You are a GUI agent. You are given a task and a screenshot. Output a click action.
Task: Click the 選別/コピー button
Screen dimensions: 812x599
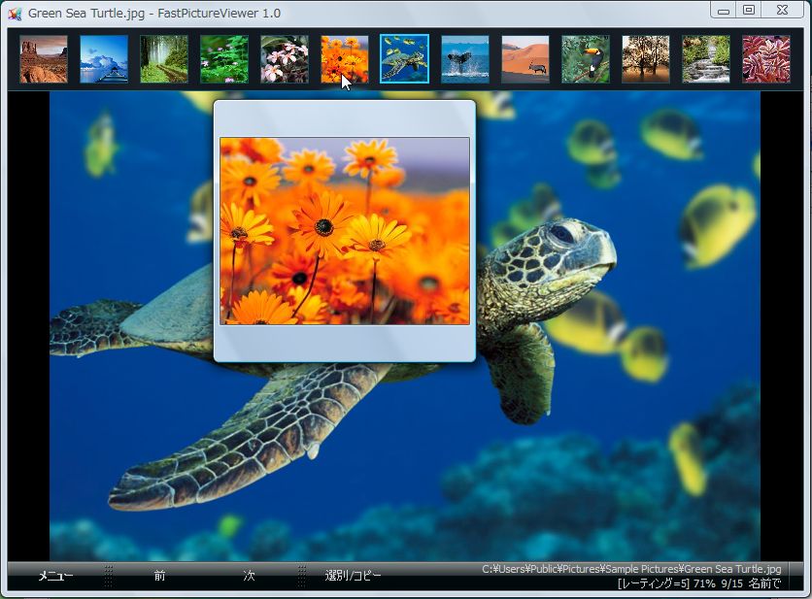(353, 576)
